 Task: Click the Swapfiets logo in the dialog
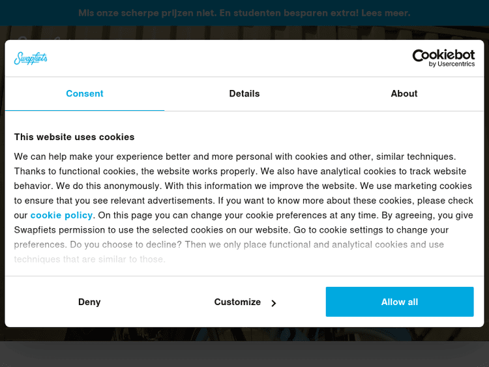pyautogui.click(x=31, y=59)
